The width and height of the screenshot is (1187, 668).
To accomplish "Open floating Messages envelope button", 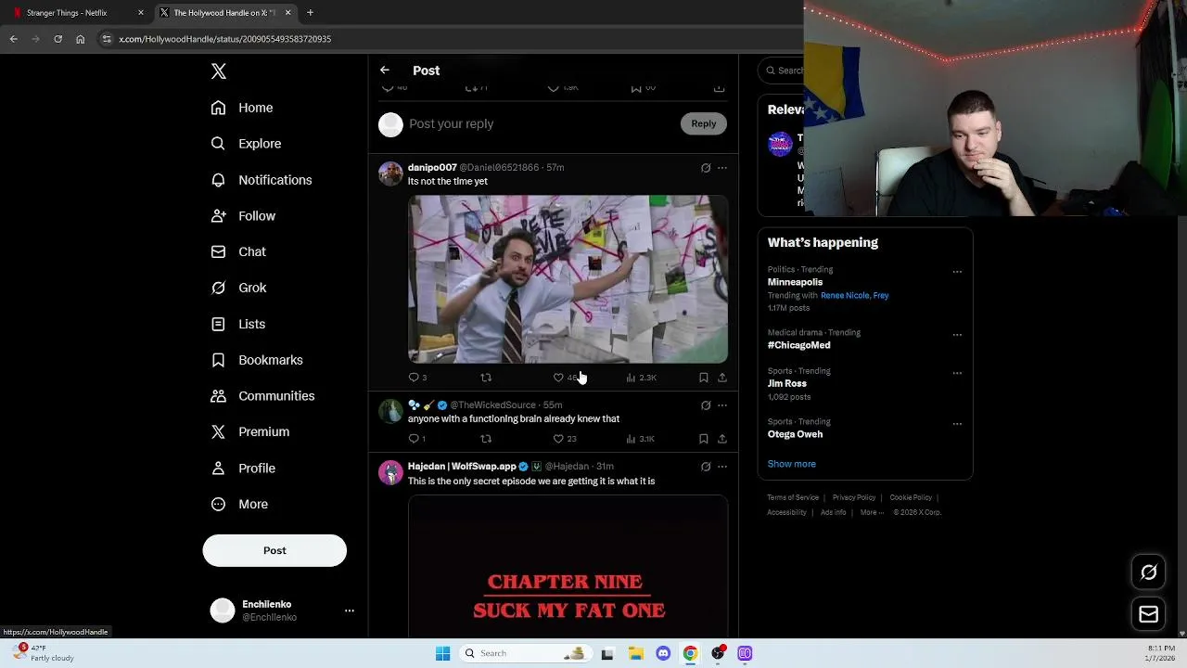I will click(1148, 614).
